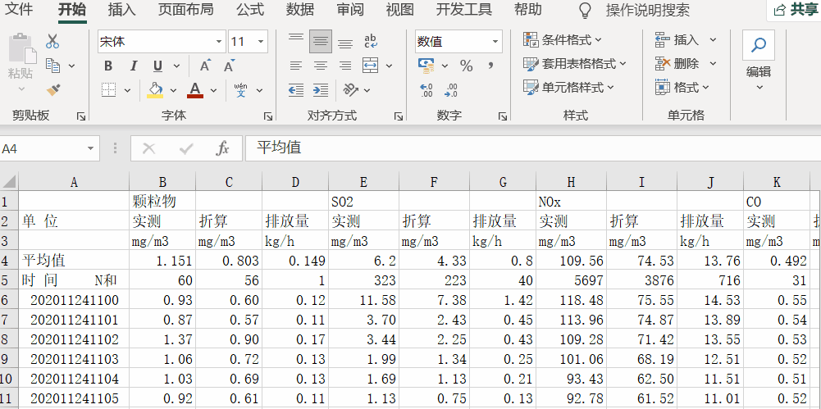Click the borders icon
This screenshot has height=409, width=821.
point(108,90)
